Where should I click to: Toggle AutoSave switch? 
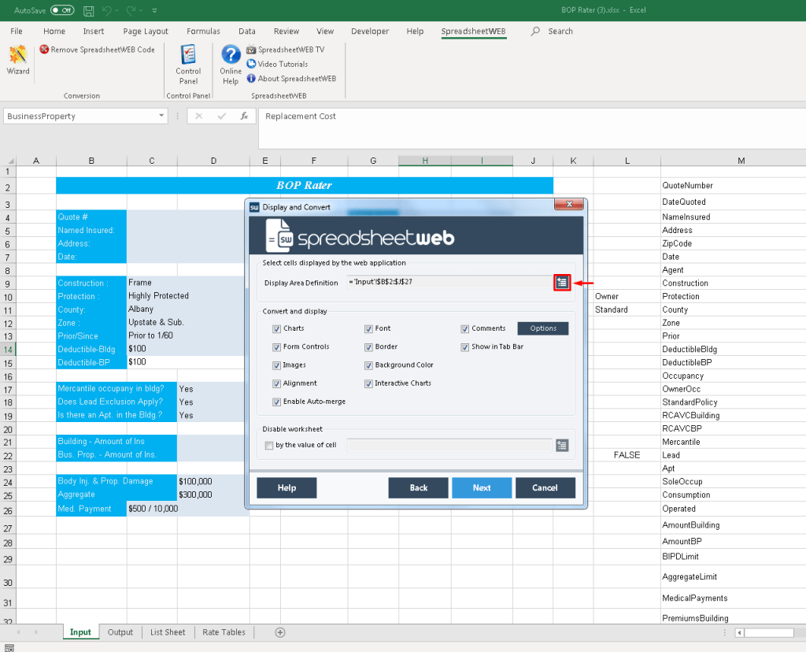coord(62,10)
